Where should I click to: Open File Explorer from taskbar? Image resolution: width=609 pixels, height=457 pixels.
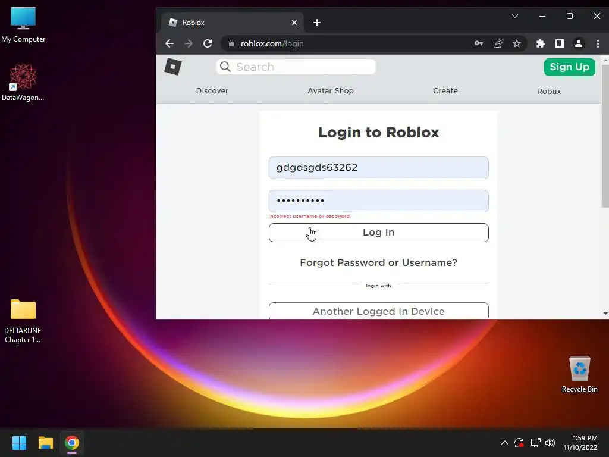(x=45, y=443)
